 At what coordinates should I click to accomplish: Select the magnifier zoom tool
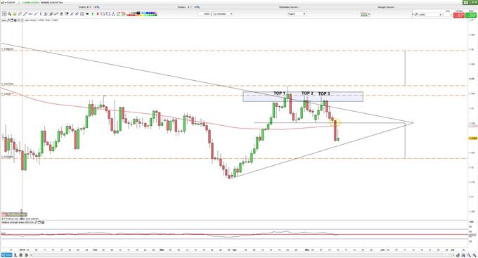point(9,14)
